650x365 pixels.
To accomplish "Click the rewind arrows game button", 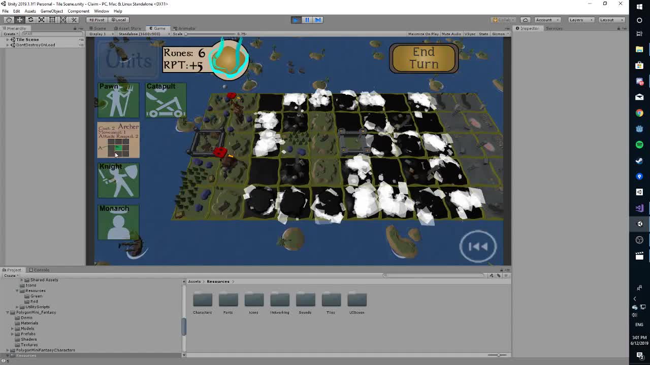I will 478,246.
